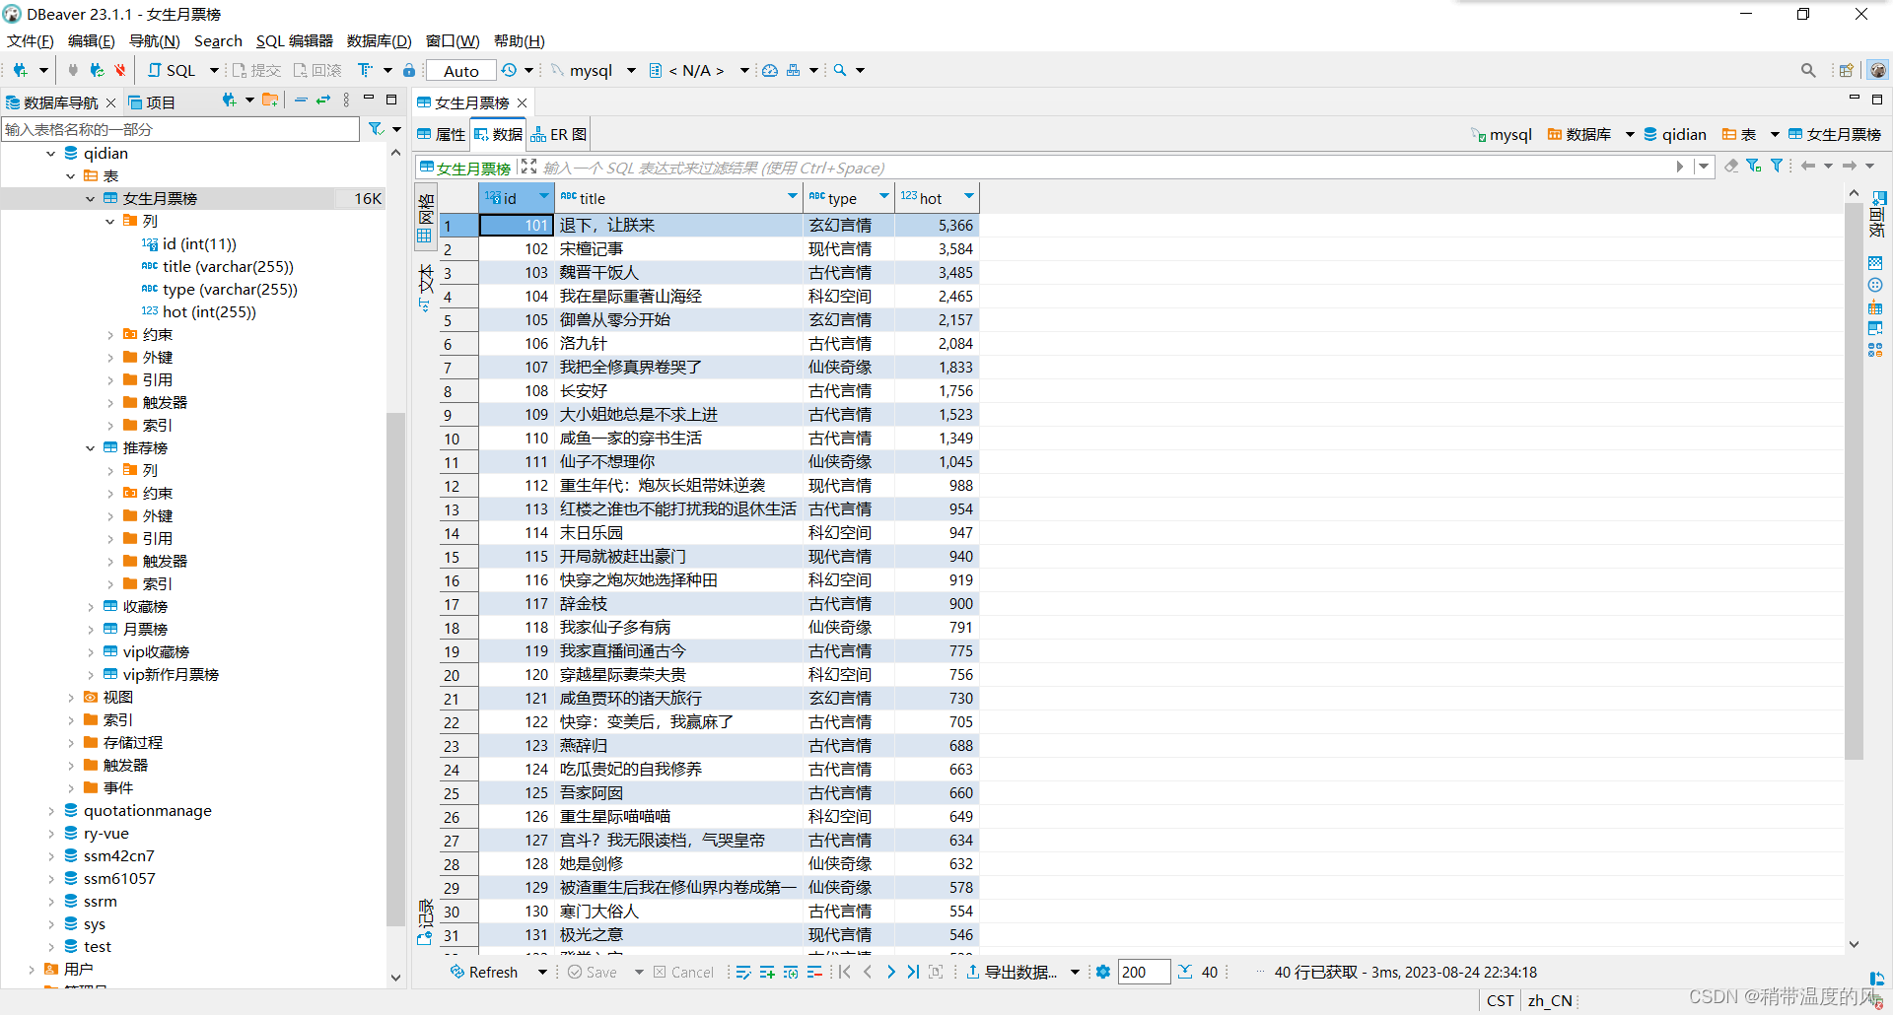1893x1015 pixels.
Task: Click the transaction log clock icon
Action: 509,70
